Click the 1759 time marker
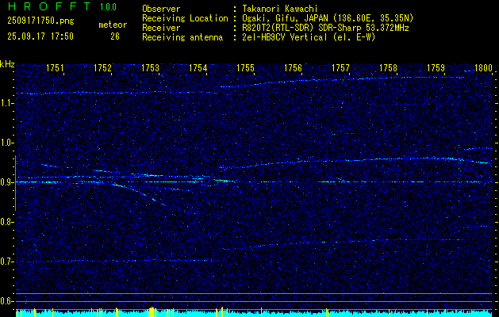 (x=436, y=69)
